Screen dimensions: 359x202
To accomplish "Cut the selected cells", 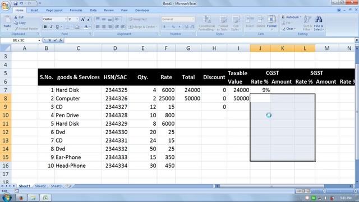I will (19, 17).
